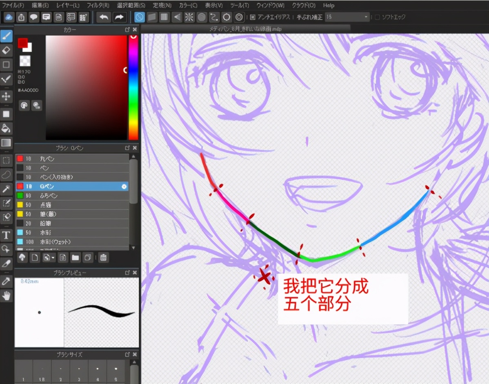Viewport: 489px width, 384px height.
Task: Turn snap off with the blue circle button
Action: 140,17
